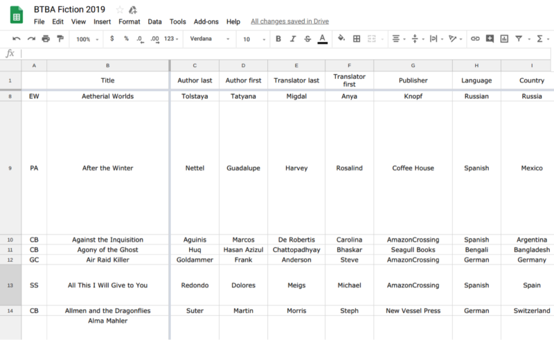Select cell New Vessel Press
This screenshot has height=340, width=554.
pyautogui.click(x=413, y=311)
